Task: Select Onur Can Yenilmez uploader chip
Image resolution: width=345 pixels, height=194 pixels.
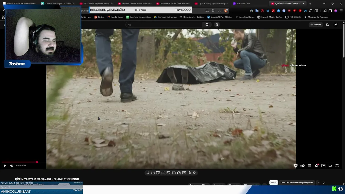Action: (x=297, y=182)
